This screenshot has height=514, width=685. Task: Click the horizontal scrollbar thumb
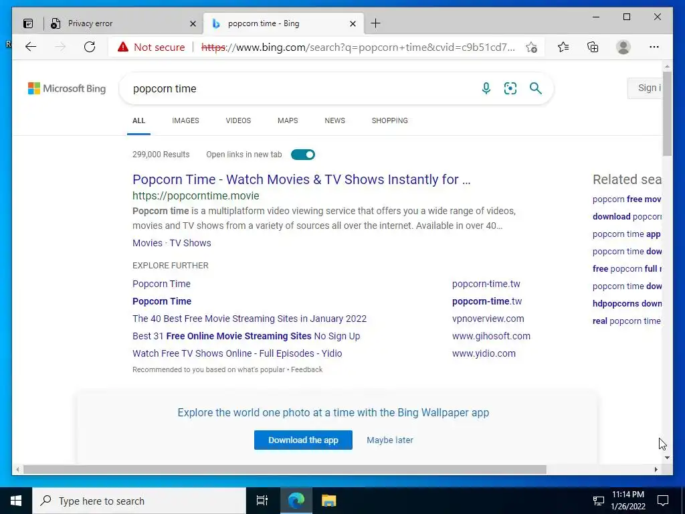pyautogui.click(x=284, y=469)
